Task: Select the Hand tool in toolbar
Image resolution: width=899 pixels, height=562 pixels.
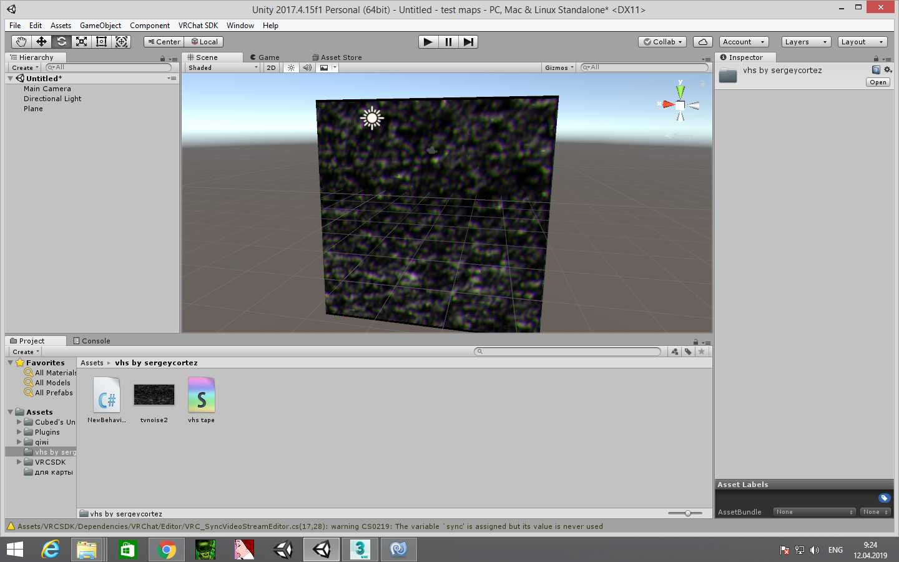Action: 21,42
